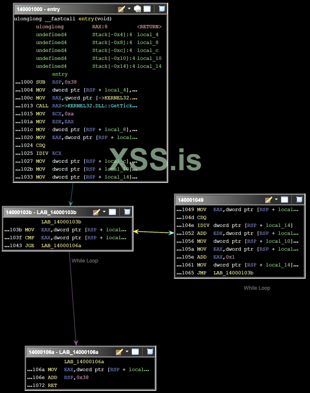Select the '140001000 - entry' block title bar
Screen dimensions: 310x393
click(x=90, y=9)
